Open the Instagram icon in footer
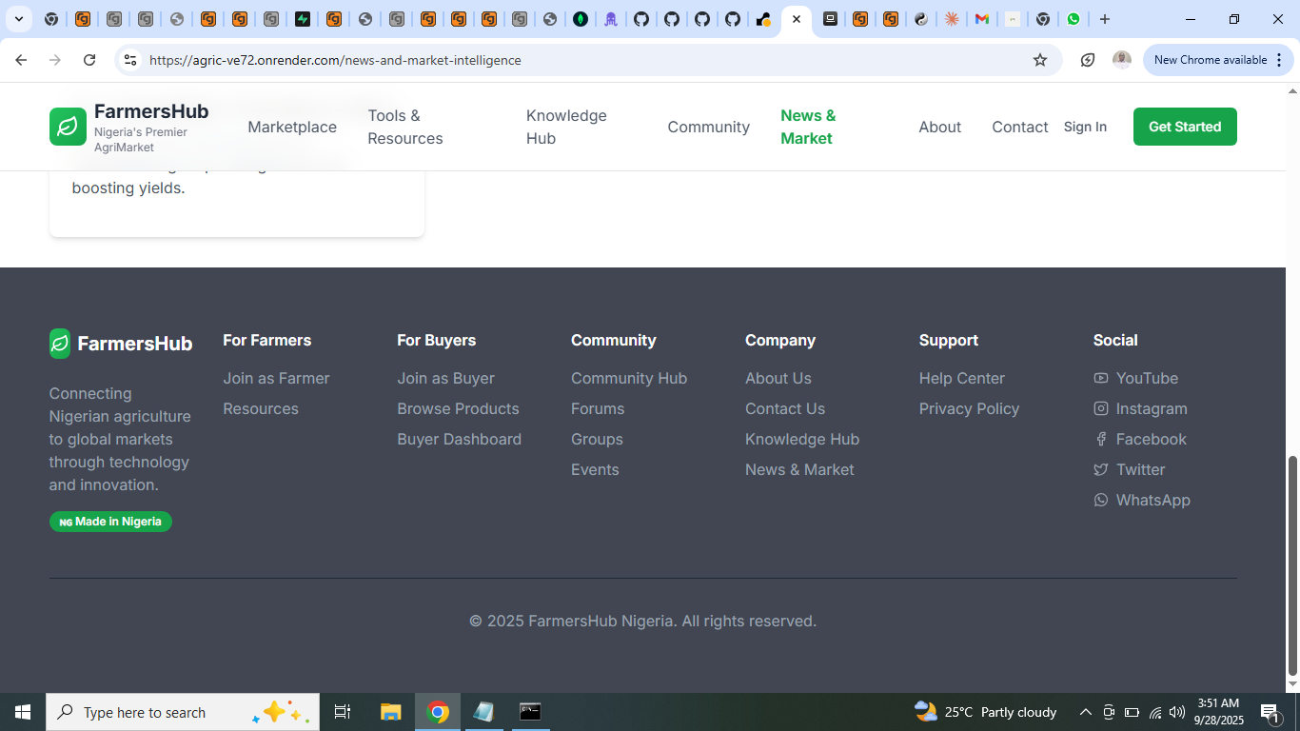1300x731 pixels. pos(1101,408)
